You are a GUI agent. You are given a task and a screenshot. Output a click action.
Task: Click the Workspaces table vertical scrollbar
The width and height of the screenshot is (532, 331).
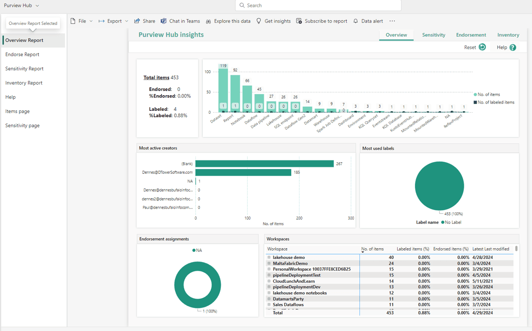(x=516, y=249)
